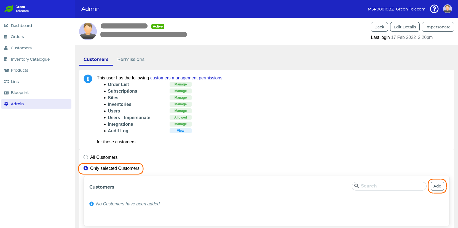Click the Blueprint icon in sidebar
The height and width of the screenshot is (228, 458).
pos(6,93)
